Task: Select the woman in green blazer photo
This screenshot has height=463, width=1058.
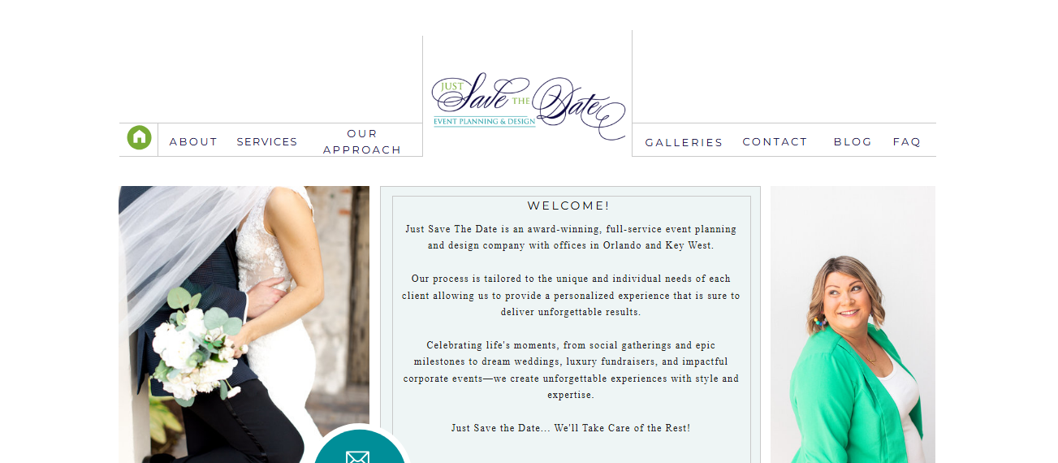Action: click(853, 324)
